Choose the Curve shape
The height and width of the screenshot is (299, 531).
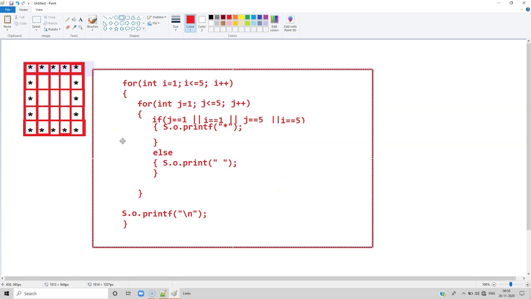click(x=111, y=18)
